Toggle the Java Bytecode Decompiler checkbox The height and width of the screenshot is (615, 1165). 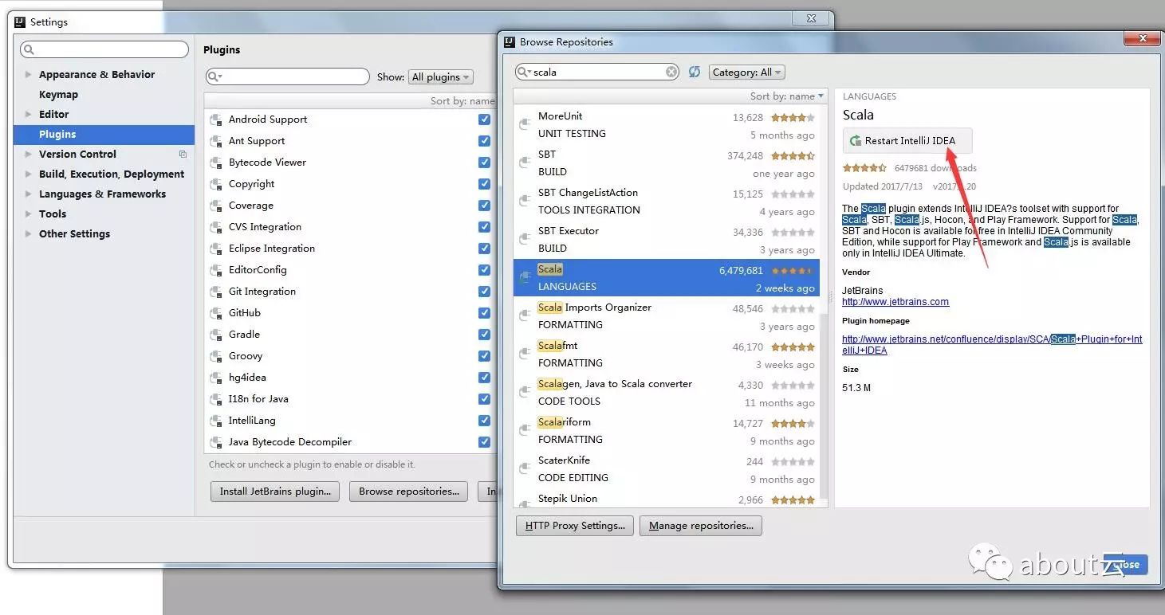(x=484, y=442)
